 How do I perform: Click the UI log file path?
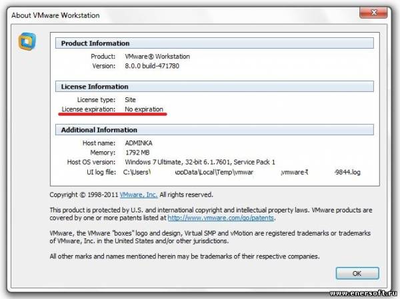coord(241,172)
